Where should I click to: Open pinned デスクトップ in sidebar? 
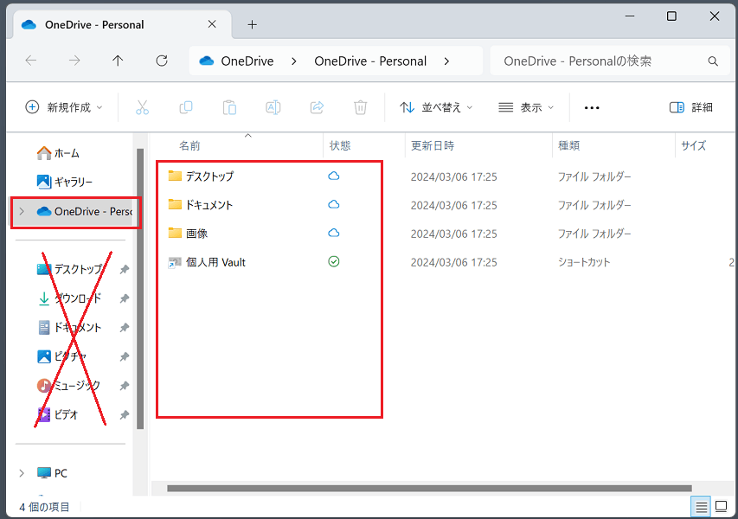[x=70, y=269]
